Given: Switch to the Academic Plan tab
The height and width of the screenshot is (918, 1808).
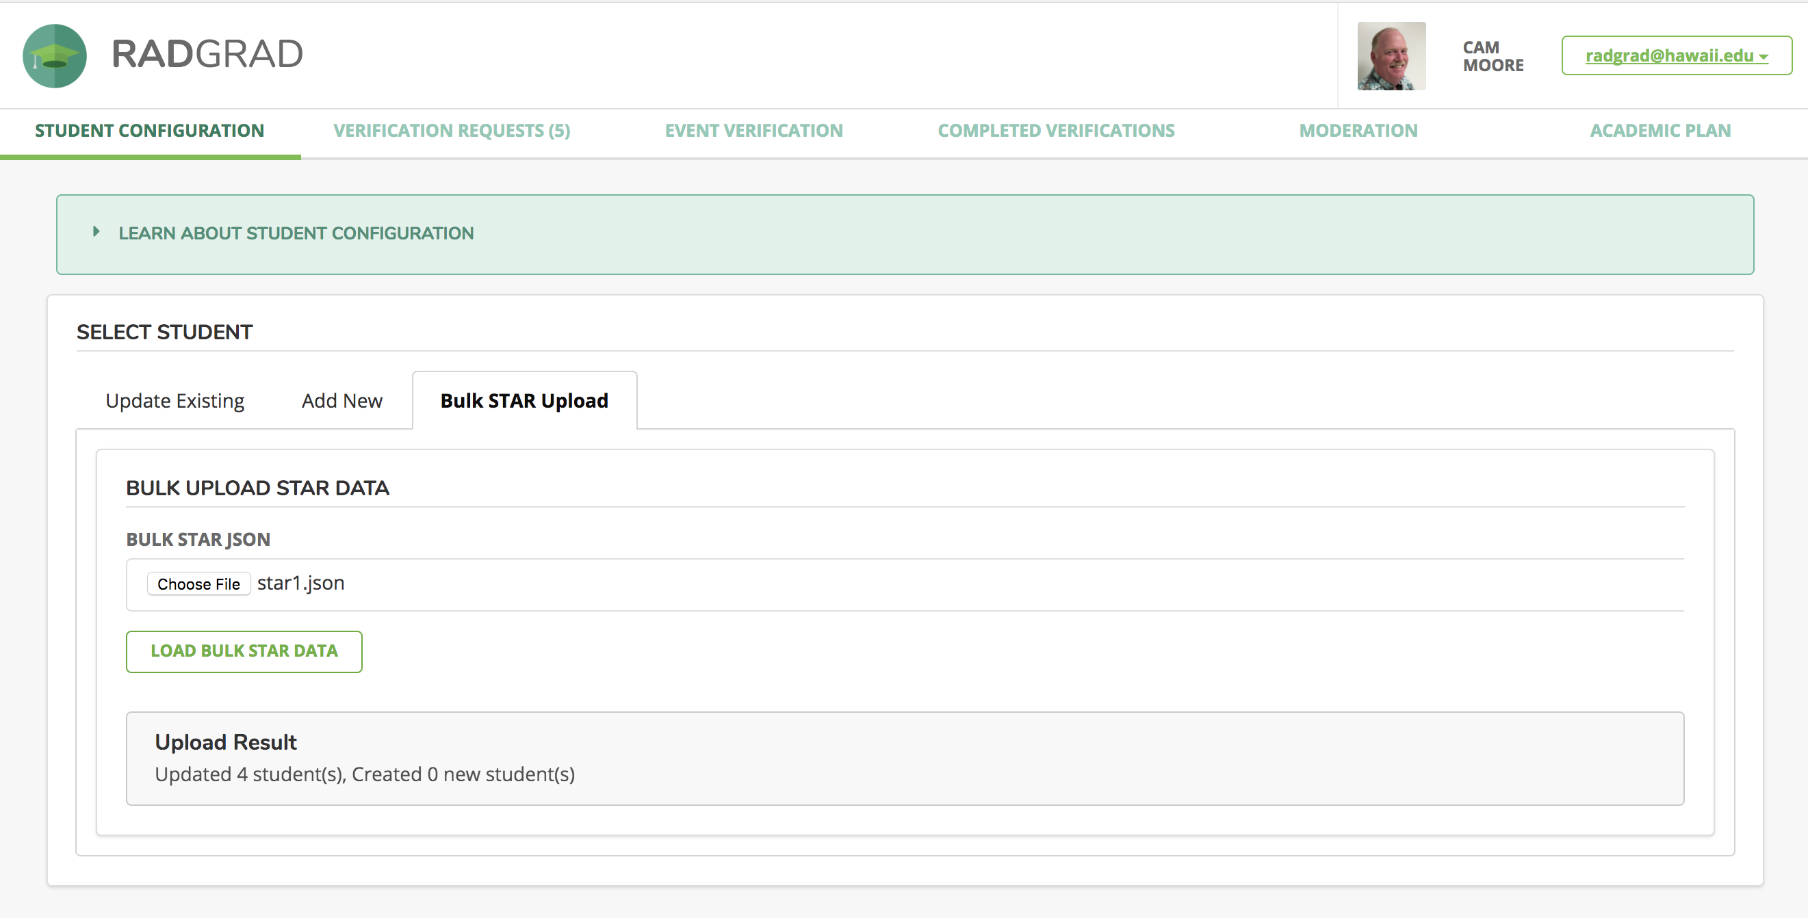Looking at the screenshot, I should [x=1661, y=131].
